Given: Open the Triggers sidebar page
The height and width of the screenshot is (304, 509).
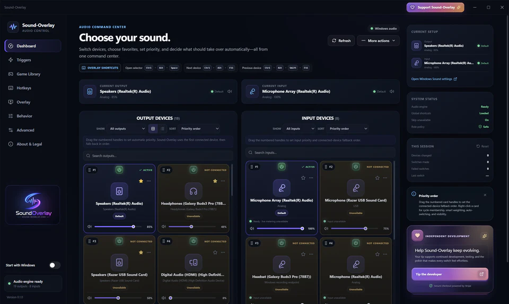Looking at the screenshot, I should pyautogui.click(x=33, y=60).
